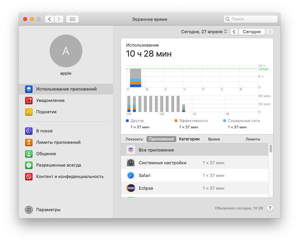Viewport: 299px width, 243px height.
Task: Click the Разрешенные всегда checkmark icon
Action: click(29, 165)
